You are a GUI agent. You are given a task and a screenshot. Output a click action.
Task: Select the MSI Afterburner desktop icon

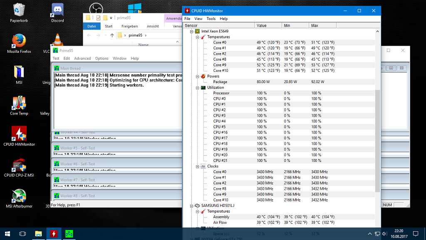point(19,198)
